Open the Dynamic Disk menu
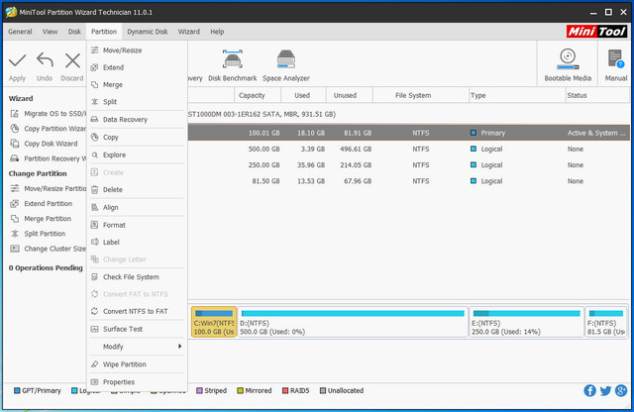Image resolution: width=634 pixels, height=412 pixels. [x=148, y=32]
